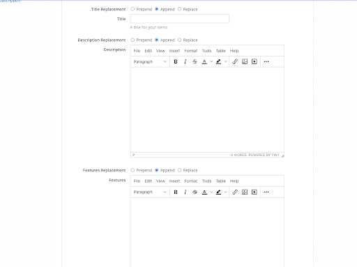Open View menu in Description editor
This screenshot has width=357, height=267.
pos(160,51)
